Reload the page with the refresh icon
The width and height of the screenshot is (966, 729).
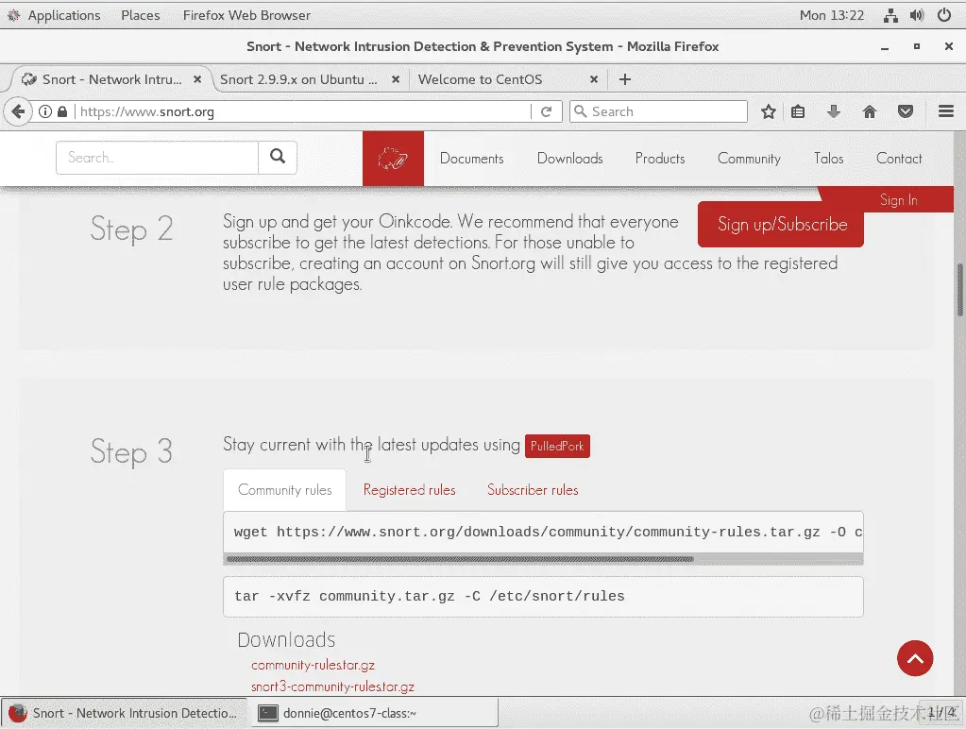pyautogui.click(x=546, y=112)
